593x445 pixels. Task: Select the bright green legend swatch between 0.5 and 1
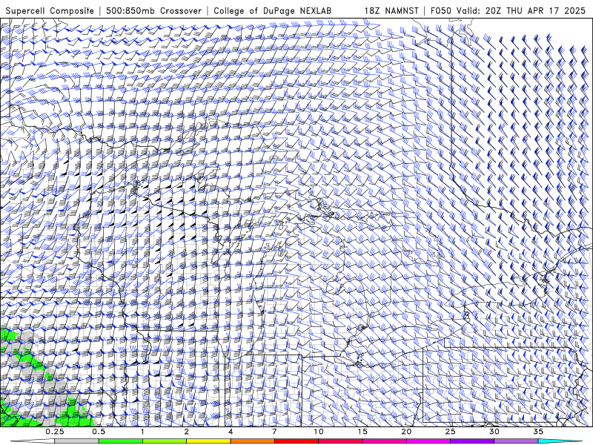[121, 441]
